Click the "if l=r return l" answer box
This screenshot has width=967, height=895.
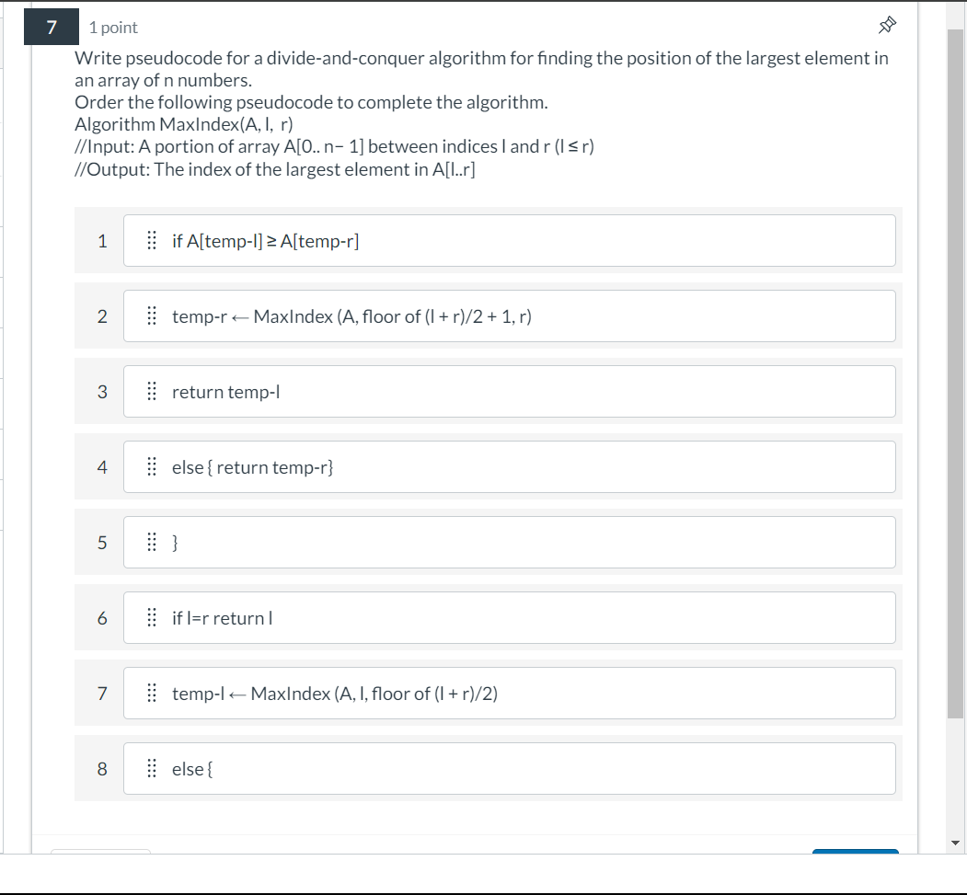tap(511, 617)
